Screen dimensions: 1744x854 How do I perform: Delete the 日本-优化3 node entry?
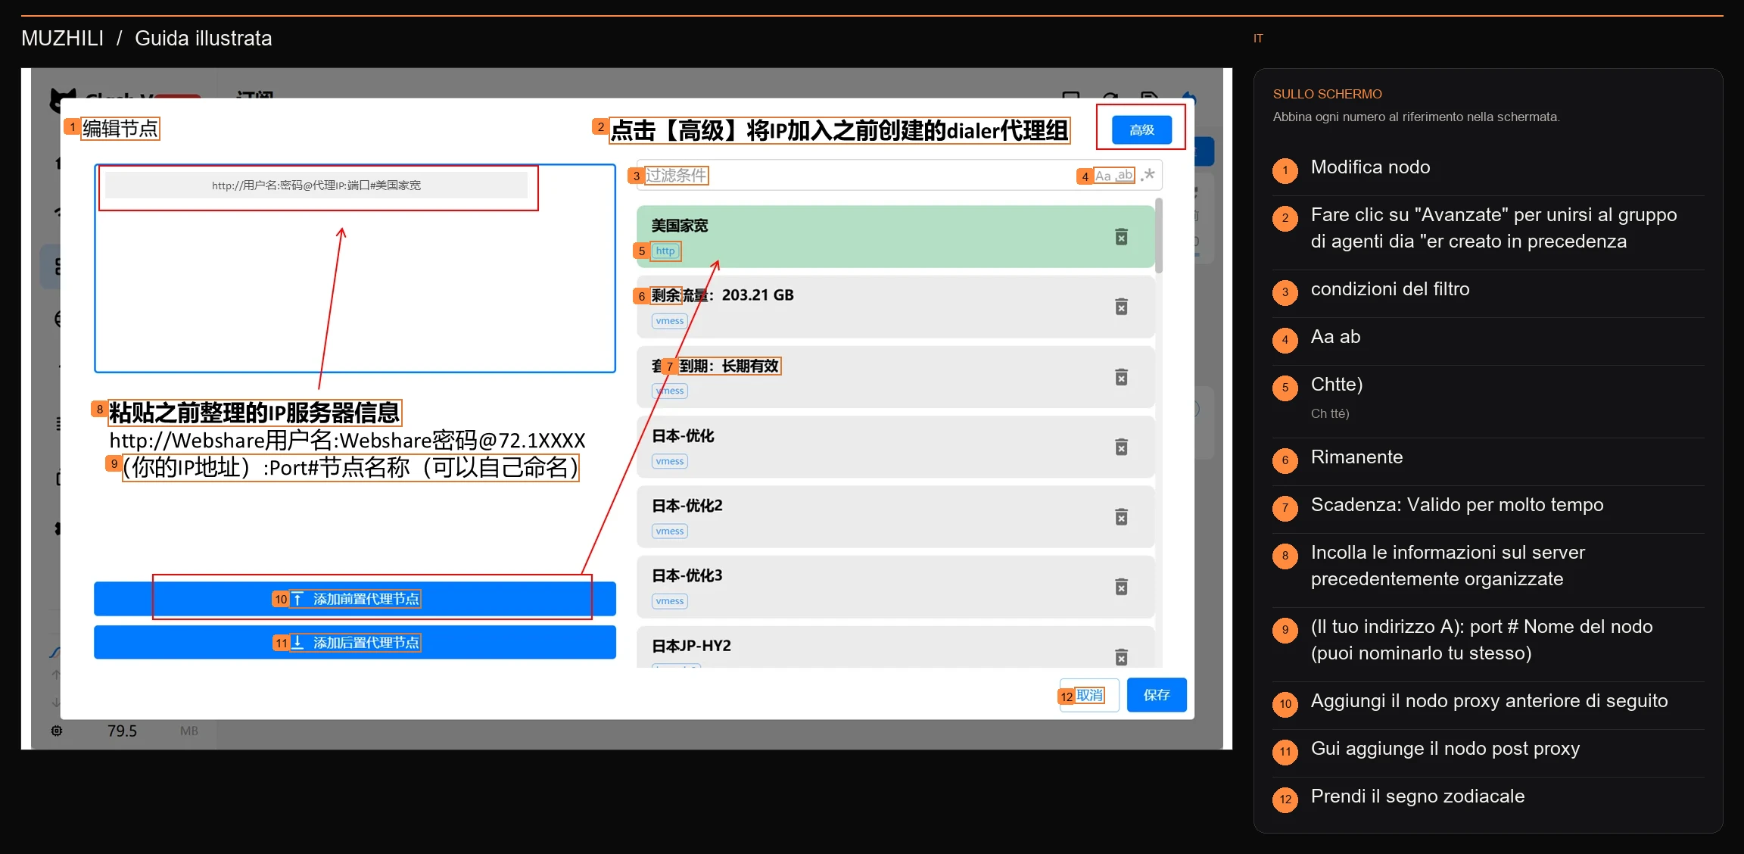coord(1121,587)
